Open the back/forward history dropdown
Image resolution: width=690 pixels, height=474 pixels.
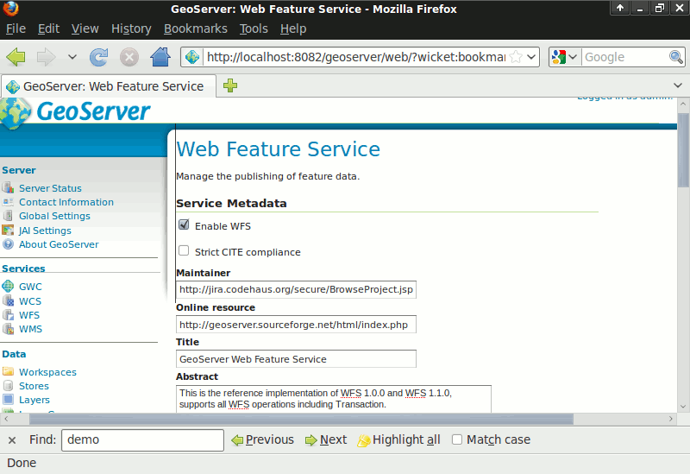(72, 57)
